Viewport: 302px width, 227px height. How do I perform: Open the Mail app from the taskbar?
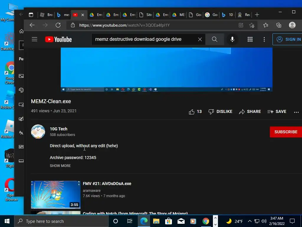[181, 221]
